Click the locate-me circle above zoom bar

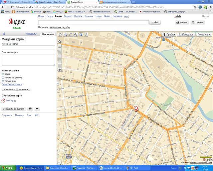coord(60,42)
